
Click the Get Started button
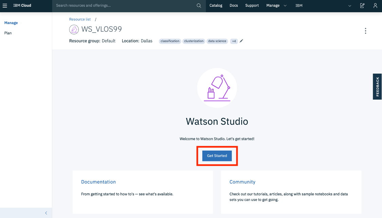(x=217, y=156)
